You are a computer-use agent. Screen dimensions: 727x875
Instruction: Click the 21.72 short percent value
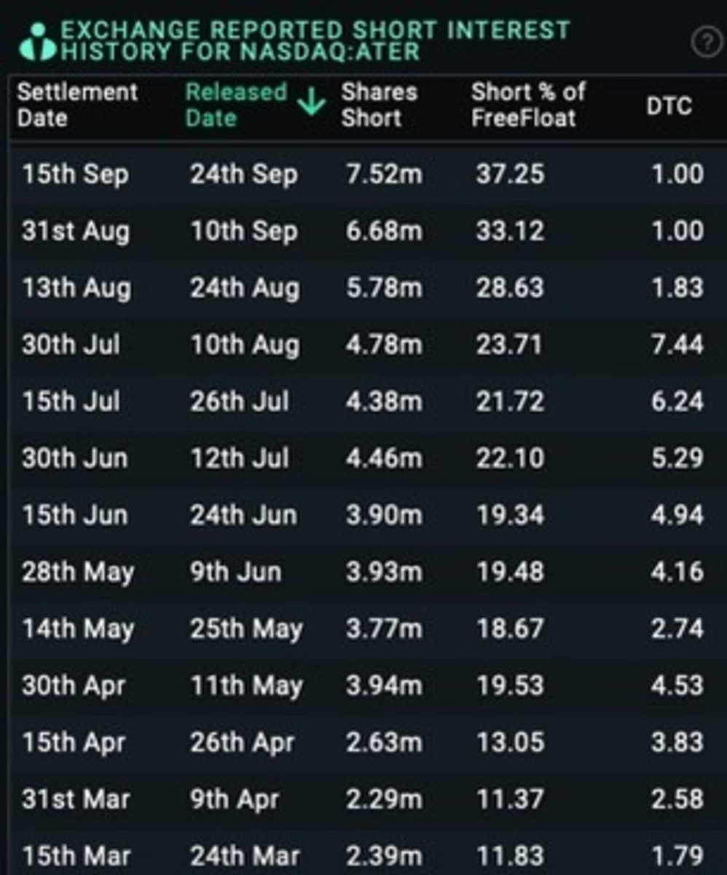(x=510, y=401)
